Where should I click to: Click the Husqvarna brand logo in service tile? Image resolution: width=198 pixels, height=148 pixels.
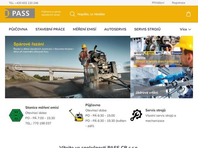click(x=177, y=53)
